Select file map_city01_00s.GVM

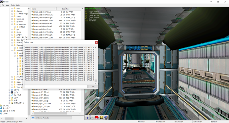(x=42, y=104)
